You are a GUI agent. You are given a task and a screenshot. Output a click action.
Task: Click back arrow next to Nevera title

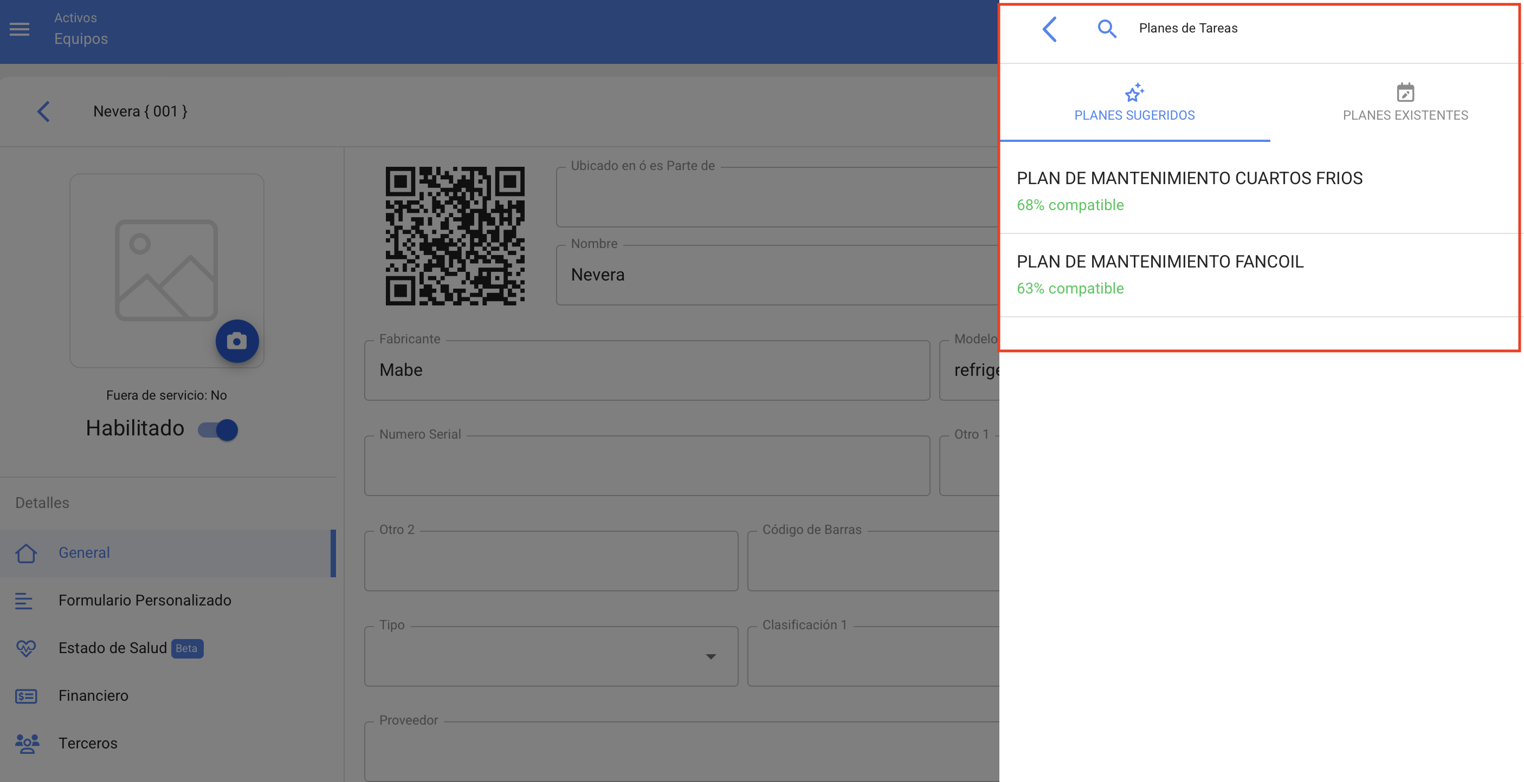[43, 112]
